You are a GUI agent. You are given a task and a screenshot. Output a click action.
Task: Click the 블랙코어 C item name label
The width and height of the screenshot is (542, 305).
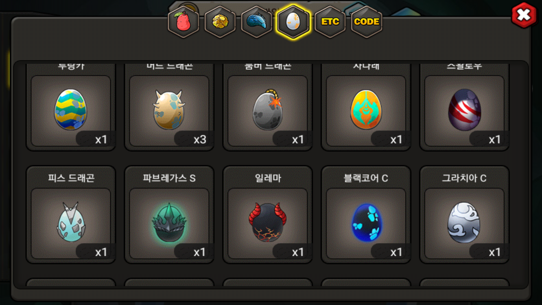(366, 178)
